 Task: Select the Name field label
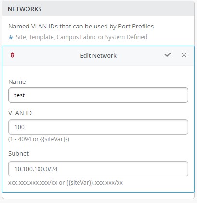(x=17, y=82)
